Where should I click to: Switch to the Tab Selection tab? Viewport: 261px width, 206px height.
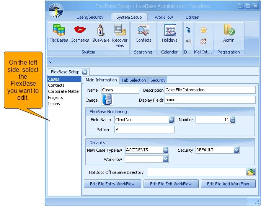click(134, 80)
